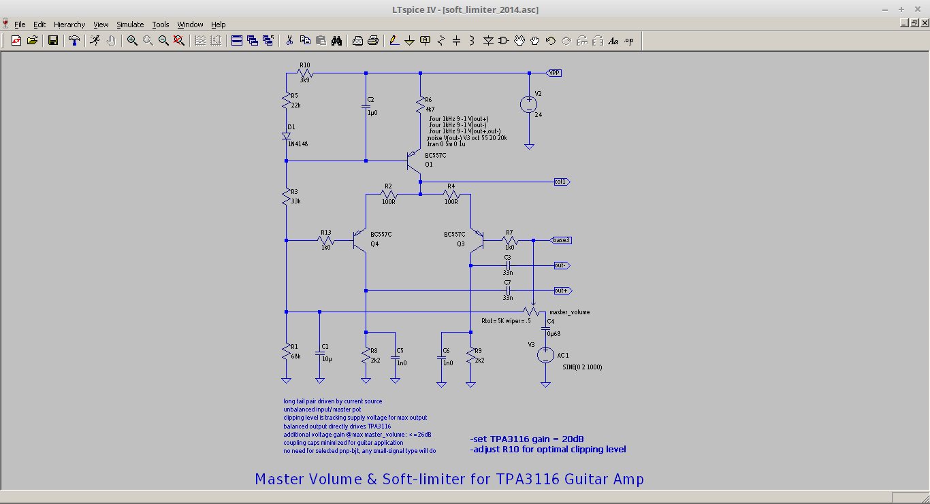Click the VPP net label flag

click(554, 73)
